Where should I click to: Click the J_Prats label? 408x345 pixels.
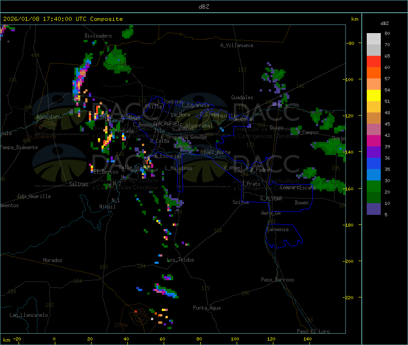pos(251,184)
